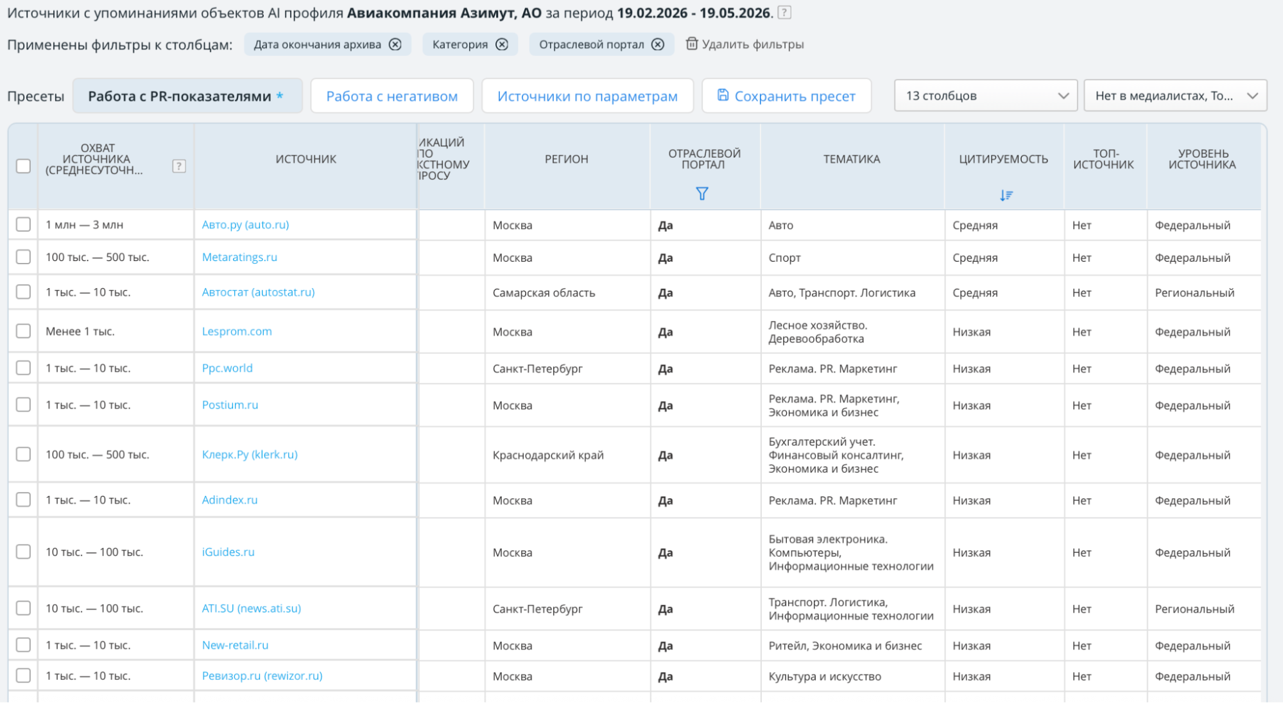Screen dimensions: 1283x703
Task: Select the Postium.ru row checkbox
Action: 23,405
